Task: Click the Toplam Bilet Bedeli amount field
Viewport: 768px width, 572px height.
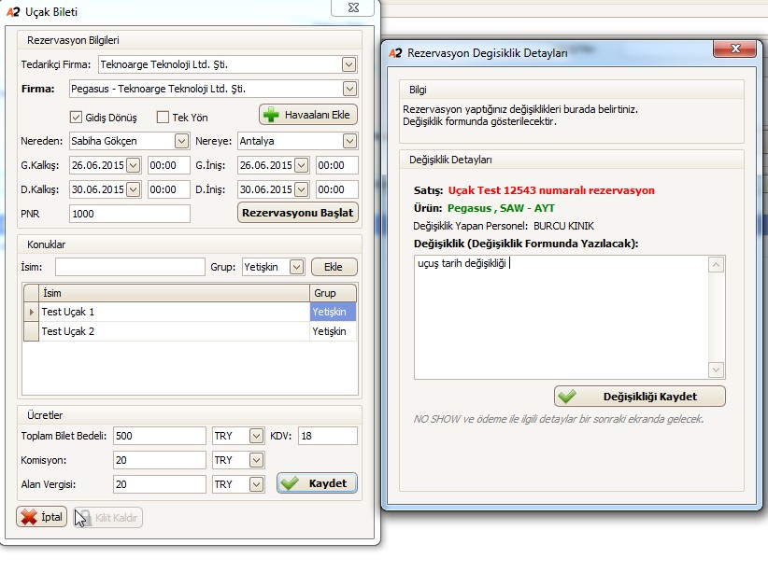Action: pos(159,436)
